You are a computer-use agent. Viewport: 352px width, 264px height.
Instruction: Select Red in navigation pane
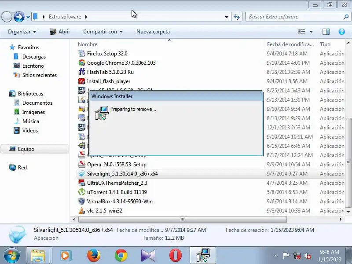(22, 168)
